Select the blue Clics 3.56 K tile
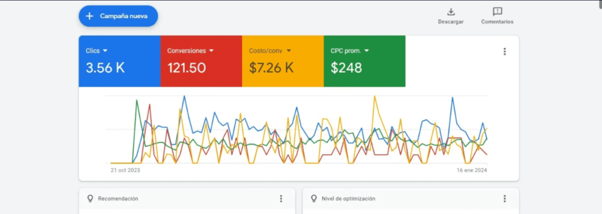 coord(119,61)
